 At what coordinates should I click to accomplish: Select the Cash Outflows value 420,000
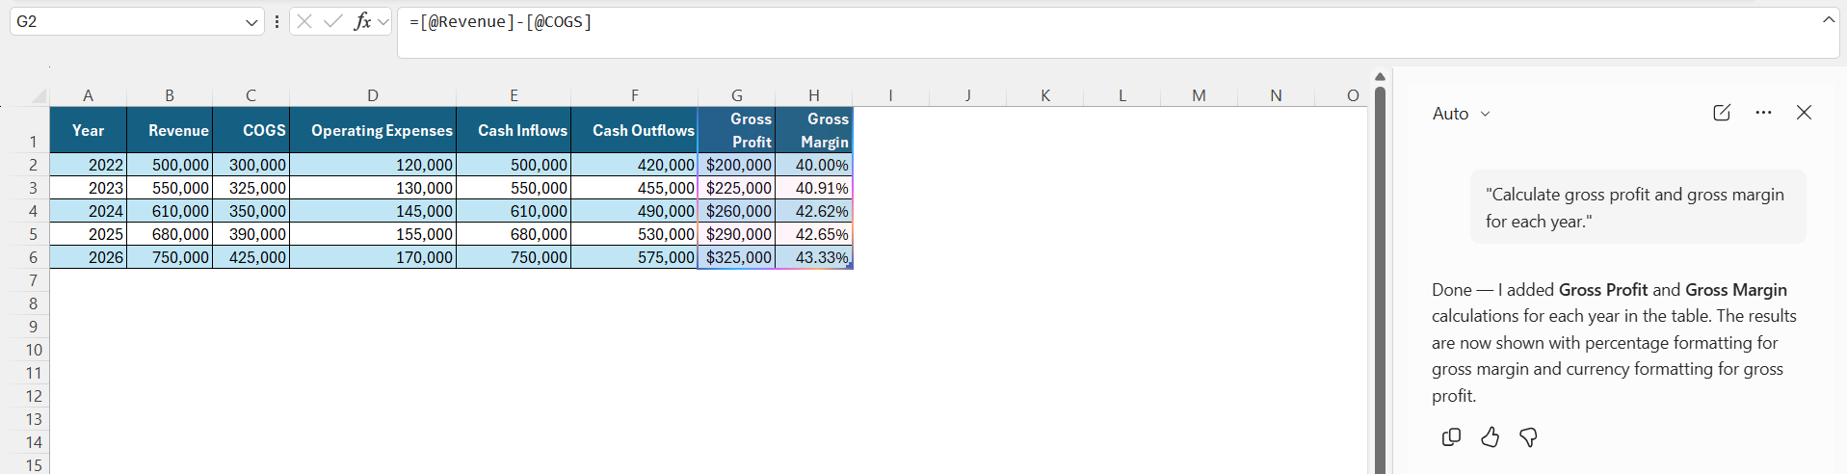(x=634, y=165)
